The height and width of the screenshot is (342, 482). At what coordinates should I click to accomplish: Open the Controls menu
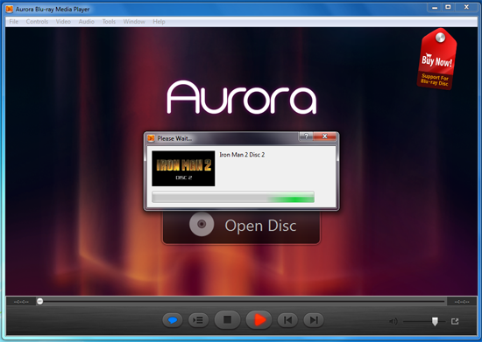[37, 22]
